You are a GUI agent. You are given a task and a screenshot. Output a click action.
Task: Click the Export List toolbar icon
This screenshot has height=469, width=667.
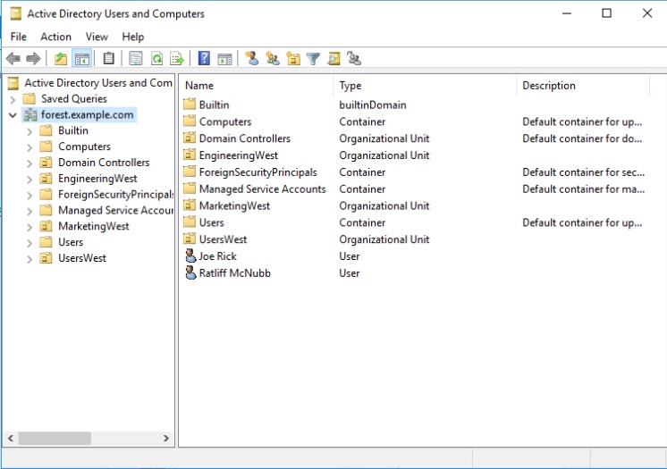177,59
